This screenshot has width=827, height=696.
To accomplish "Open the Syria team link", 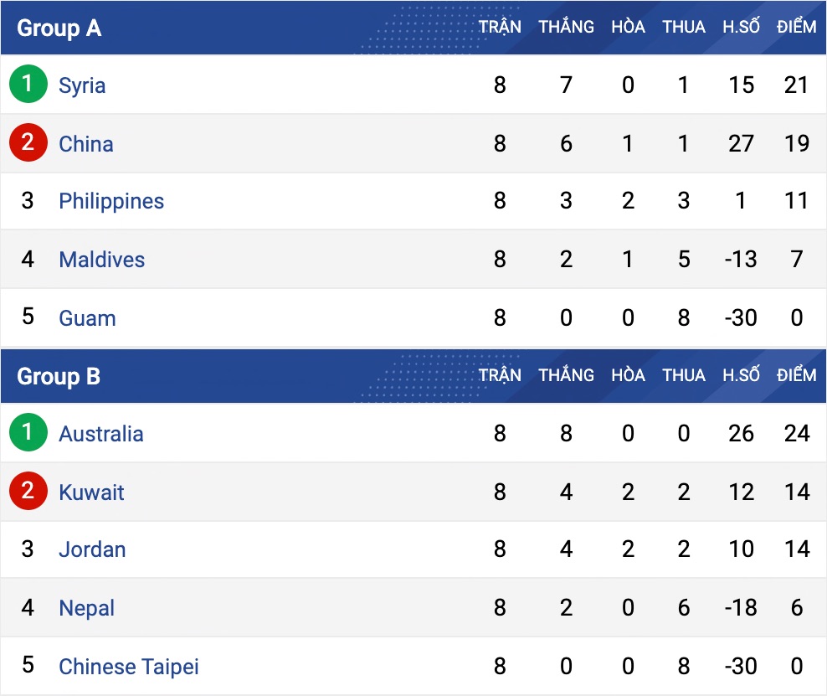I will pos(82,85).
